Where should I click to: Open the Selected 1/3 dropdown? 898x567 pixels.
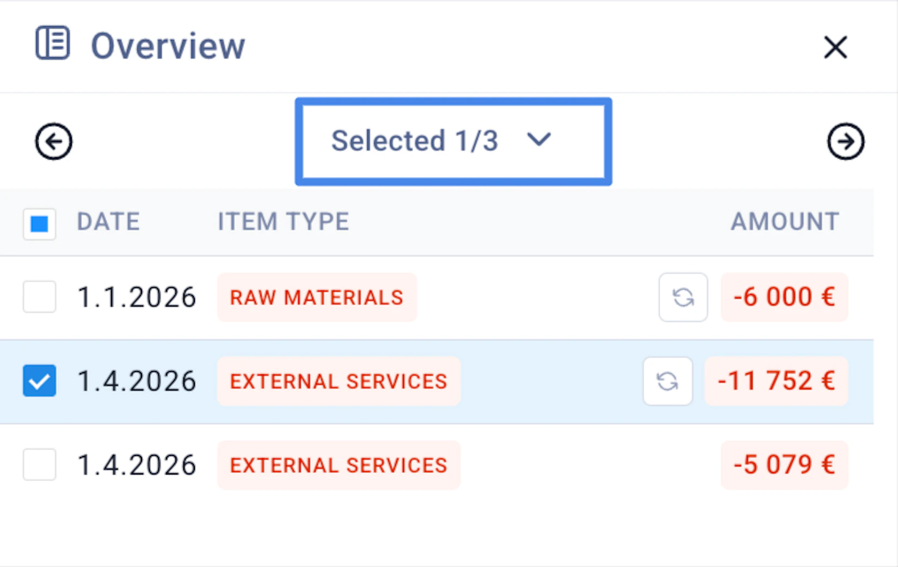click(453, 141)
